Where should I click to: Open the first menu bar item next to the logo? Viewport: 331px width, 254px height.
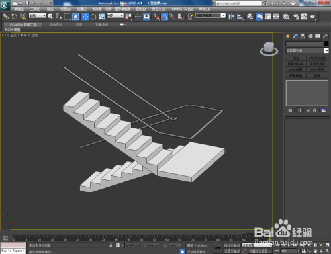[x=19, y=9]
